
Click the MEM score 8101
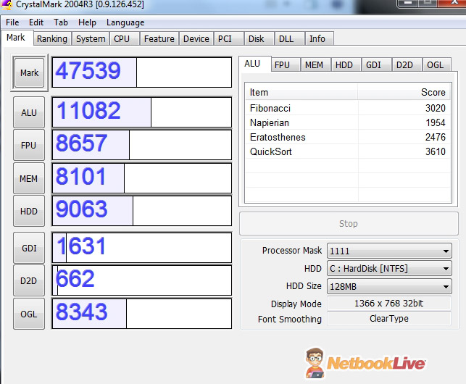(x=80, y=176)
